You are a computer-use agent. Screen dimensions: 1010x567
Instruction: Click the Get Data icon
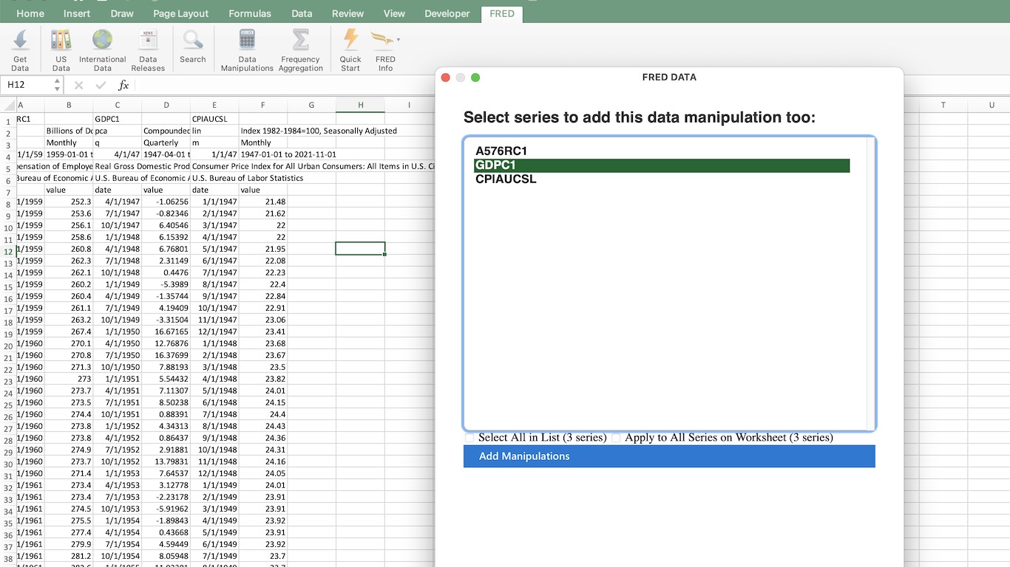[20, 41]
